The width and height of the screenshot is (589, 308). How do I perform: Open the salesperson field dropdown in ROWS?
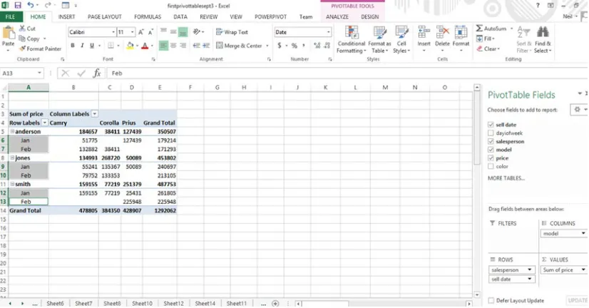point(529,269)
